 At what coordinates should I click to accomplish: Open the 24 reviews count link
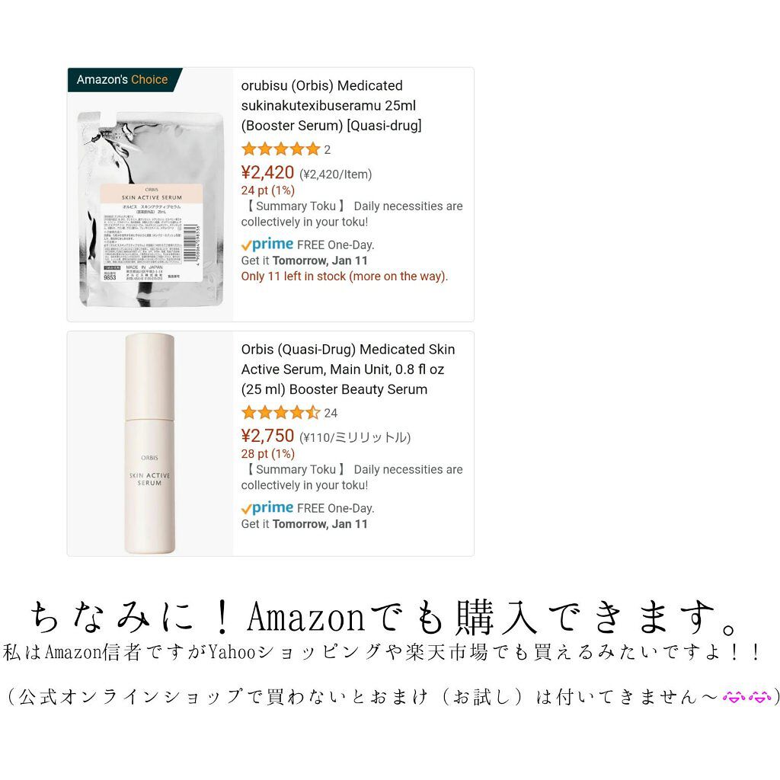331,413
